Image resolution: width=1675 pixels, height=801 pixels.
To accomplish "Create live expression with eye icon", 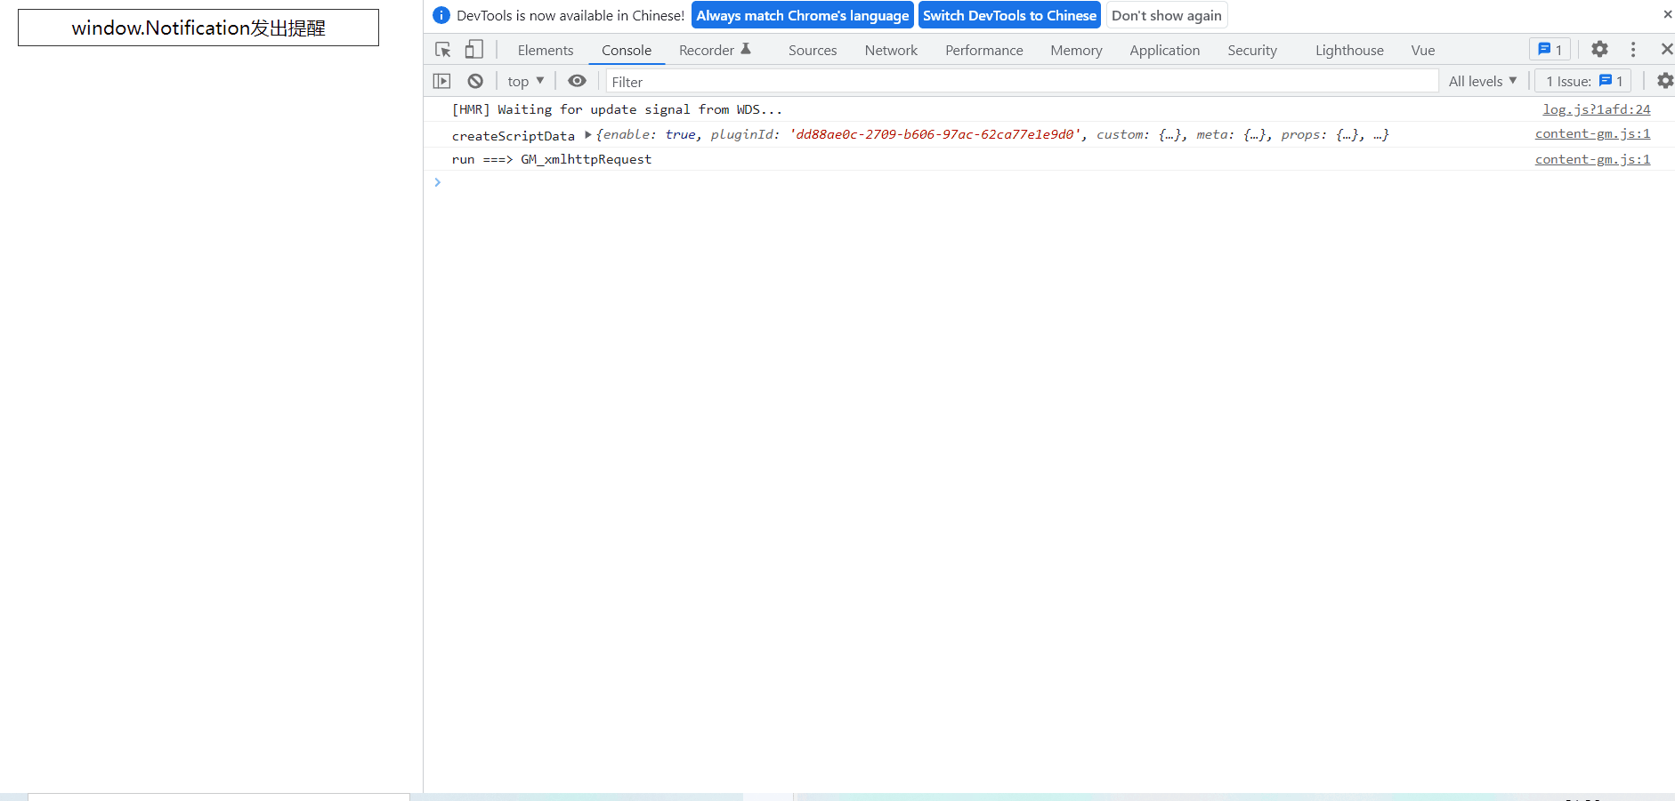I will (577, 81).
